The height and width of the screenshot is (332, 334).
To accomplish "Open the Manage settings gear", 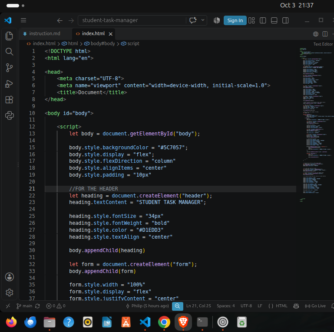I will coord(10,293).
